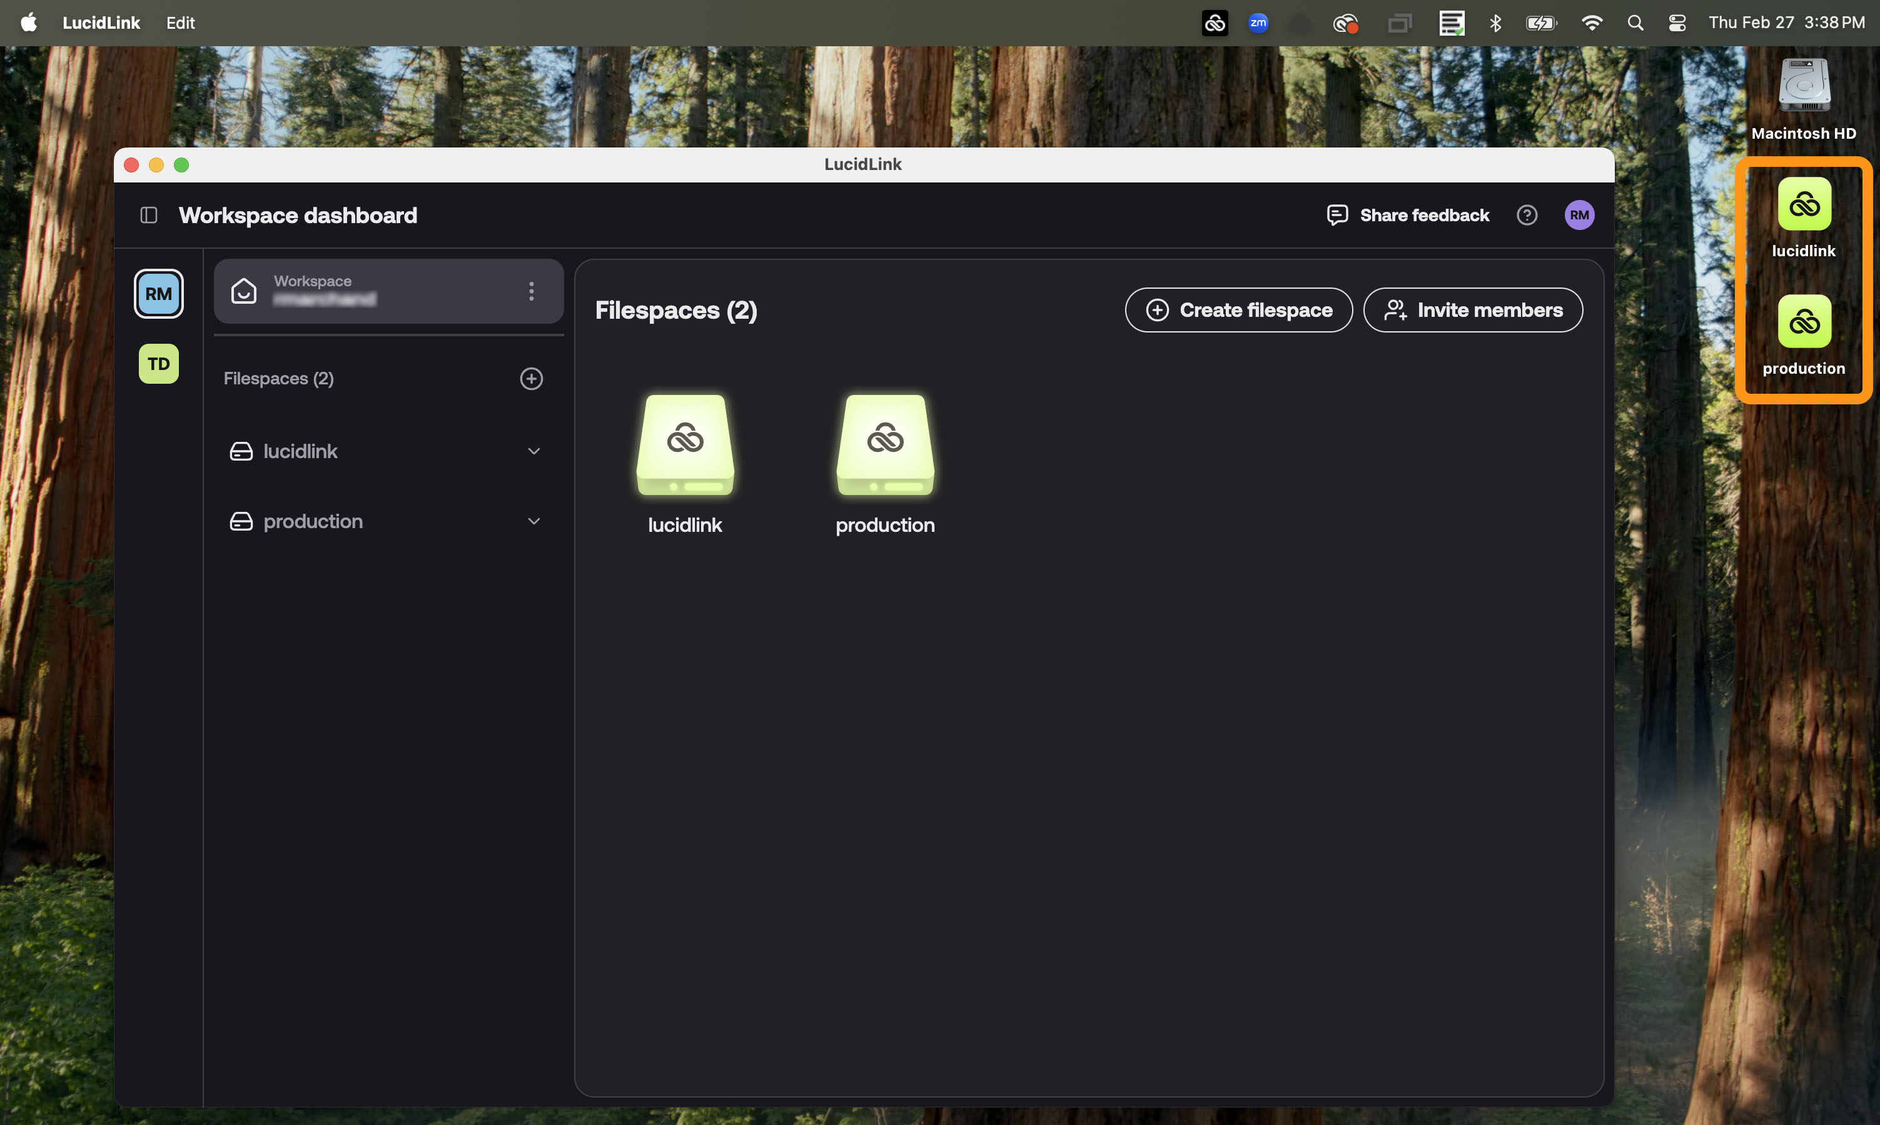Click the production drive icon in sidebar
This screenshot has height=1125, width=1880.
241,522
